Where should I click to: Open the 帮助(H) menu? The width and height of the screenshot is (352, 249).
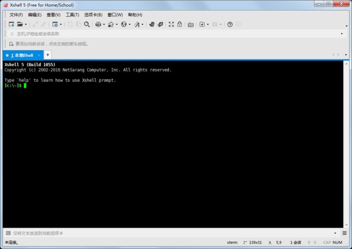(135, 15)
